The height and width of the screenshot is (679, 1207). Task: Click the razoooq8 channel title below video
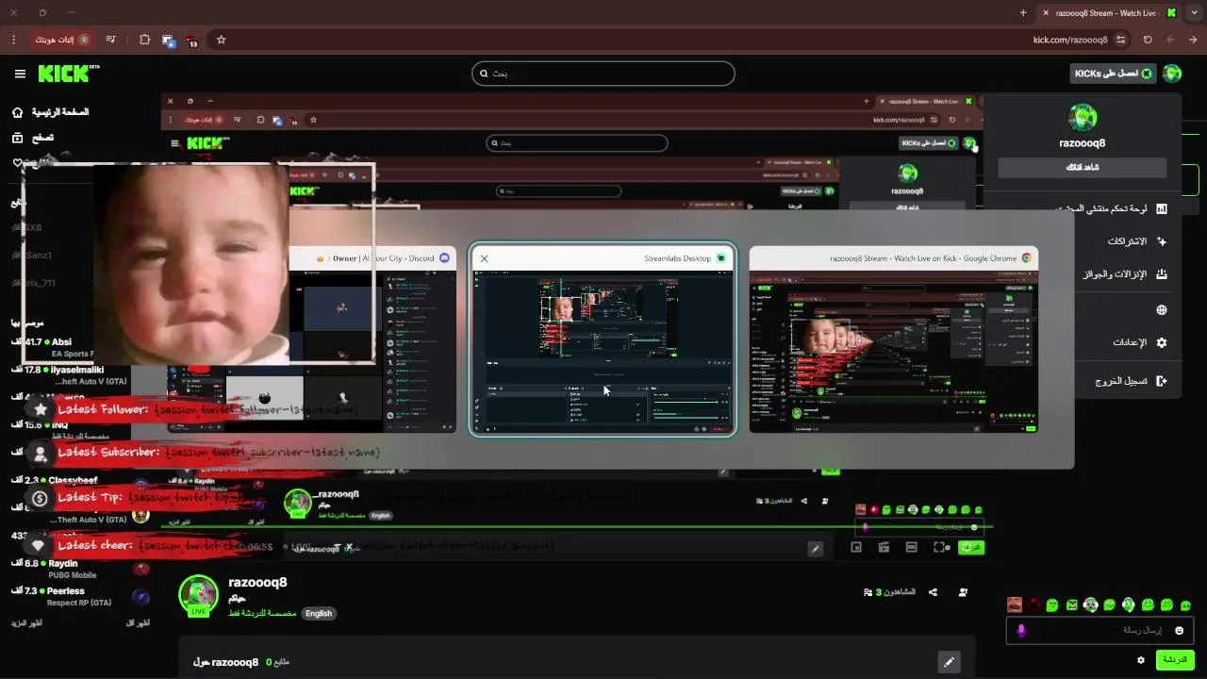[x=257, y=582]
